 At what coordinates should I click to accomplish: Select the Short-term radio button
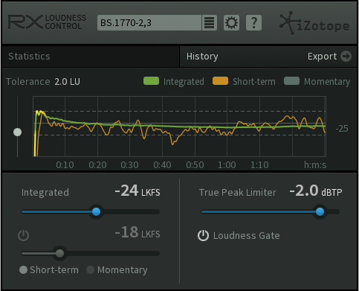[23, 270]
